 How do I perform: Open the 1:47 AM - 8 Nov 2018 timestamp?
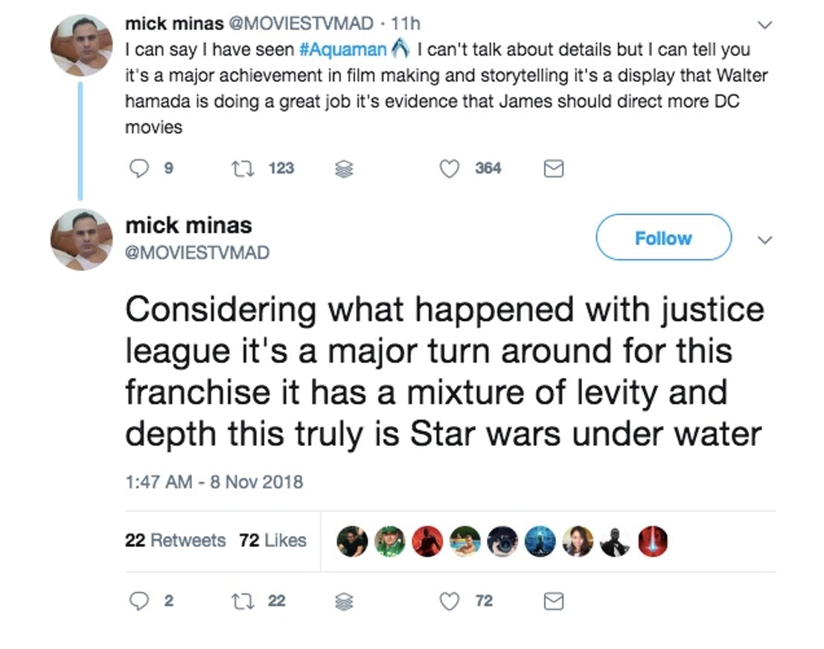tap(214, 482)
